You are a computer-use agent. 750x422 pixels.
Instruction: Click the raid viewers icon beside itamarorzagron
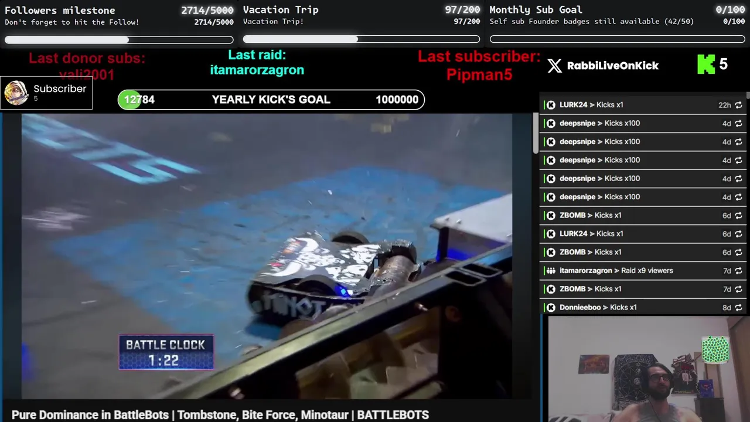coord(551,271)
